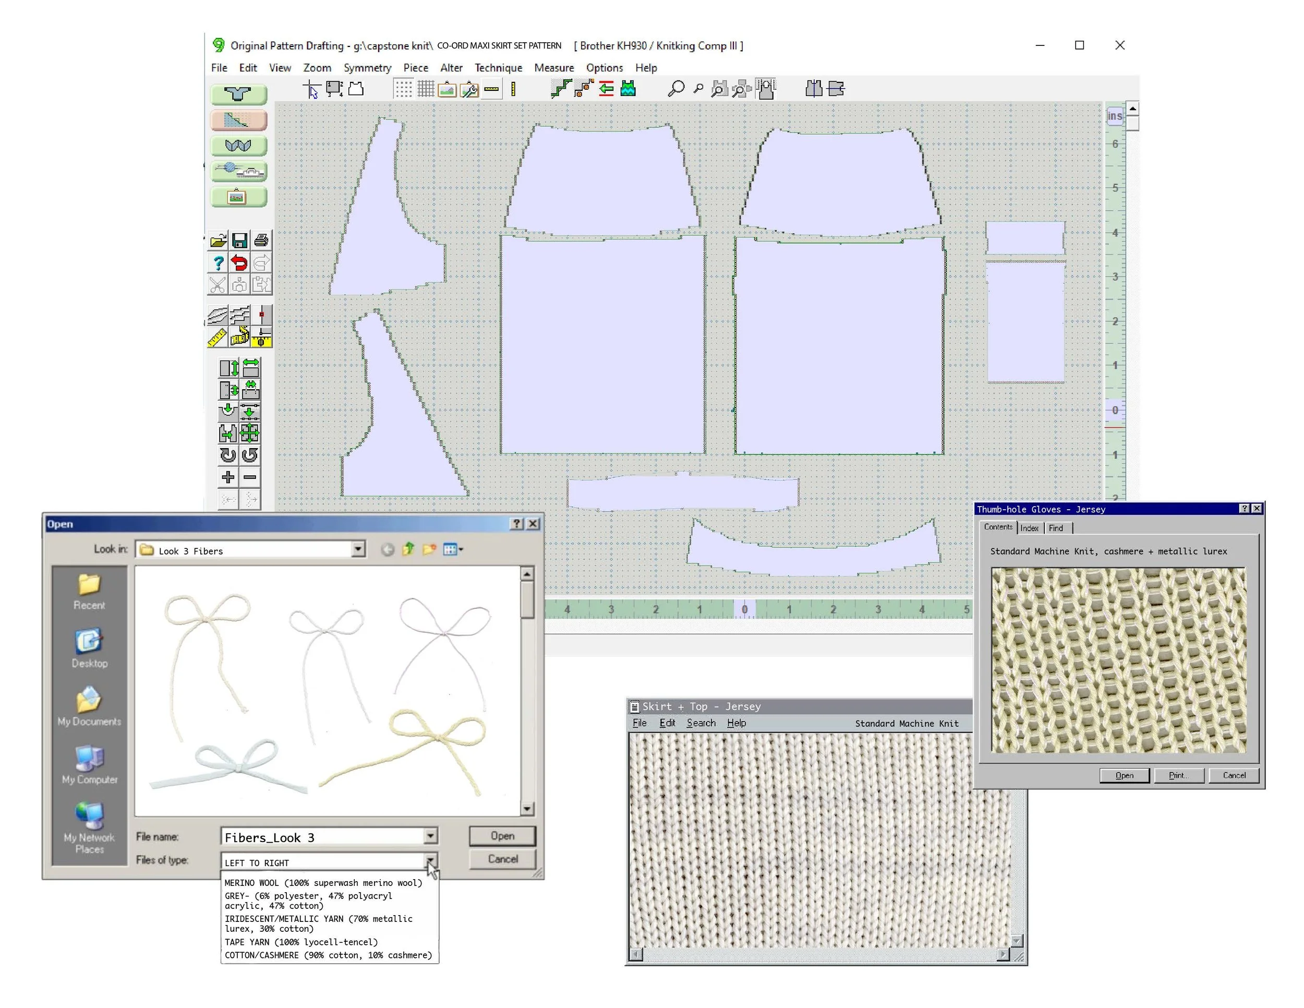Expand the Look in folder dropdown
The width and height of the screenshot is (1304, 1008).
pyautogui.click(x=358, y=549)
